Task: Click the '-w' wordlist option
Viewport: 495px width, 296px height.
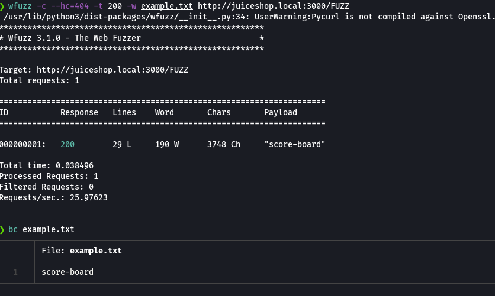Action: 131,6
